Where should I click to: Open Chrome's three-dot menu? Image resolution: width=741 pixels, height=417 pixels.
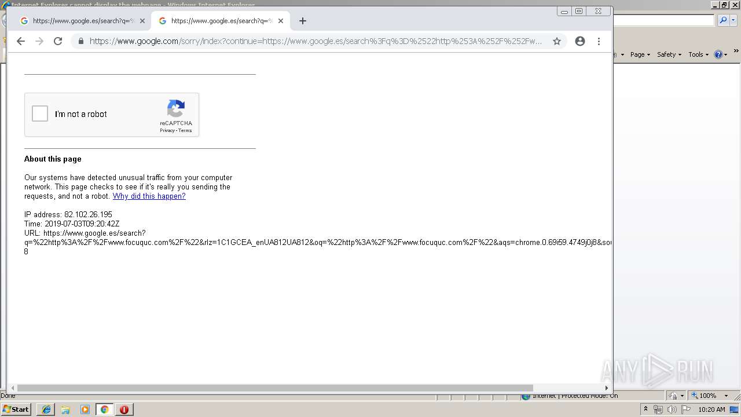pyautogui.click(x=599, y=41)
